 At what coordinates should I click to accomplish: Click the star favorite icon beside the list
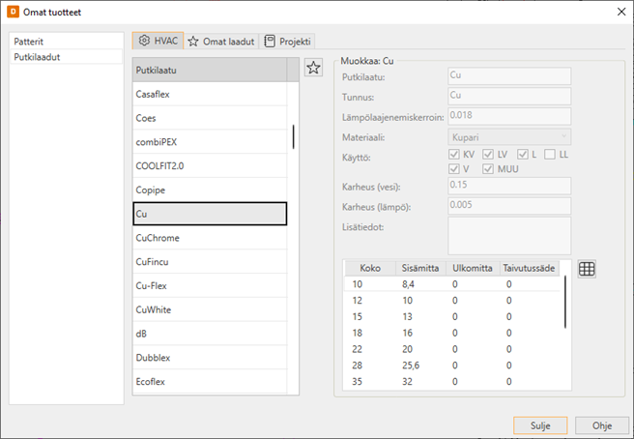(313, 68)
